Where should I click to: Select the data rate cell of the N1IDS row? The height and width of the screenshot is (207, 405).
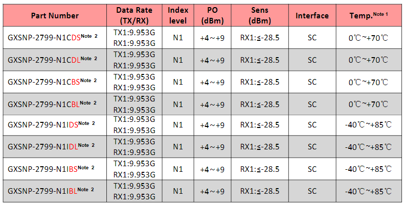(134, 124)
